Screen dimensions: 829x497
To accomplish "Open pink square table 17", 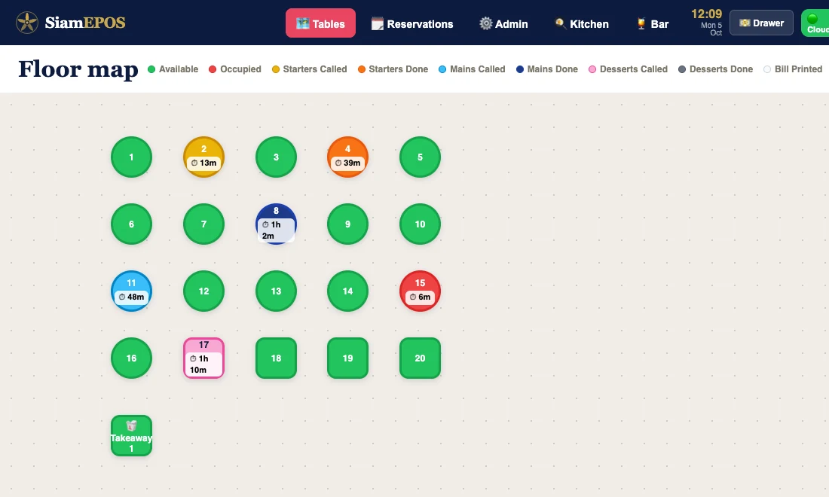I will (x=203, y=358).
